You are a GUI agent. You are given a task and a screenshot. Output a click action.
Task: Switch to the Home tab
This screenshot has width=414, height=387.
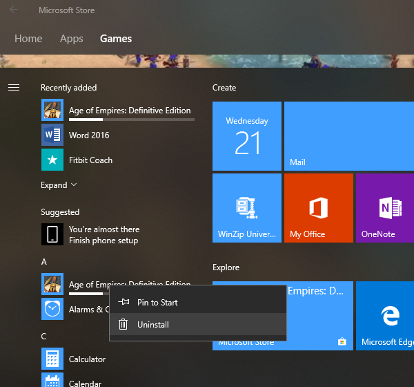tap(28, 39)
